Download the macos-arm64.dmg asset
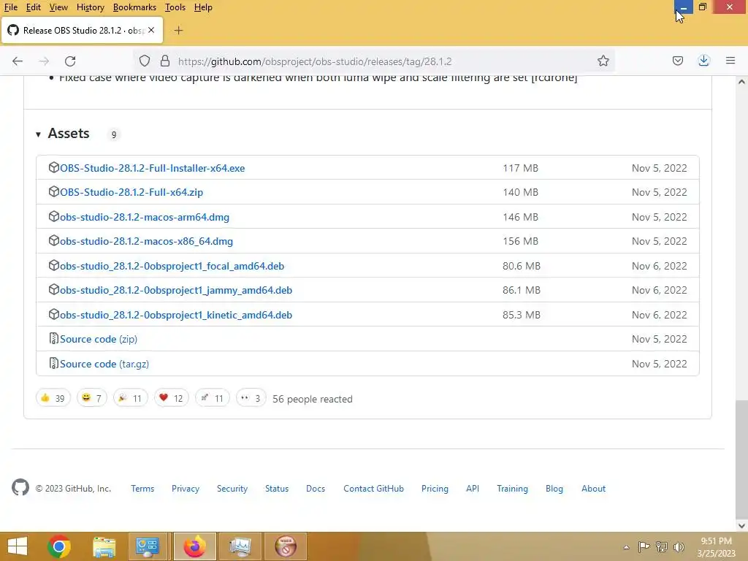This screenshot has width=748, height=561. pos(145,217)
